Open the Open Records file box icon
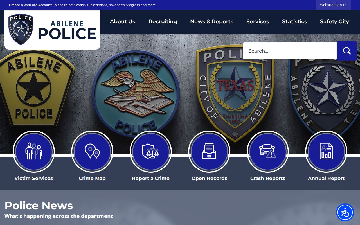 pyautogui.click(x=209, y=152)
